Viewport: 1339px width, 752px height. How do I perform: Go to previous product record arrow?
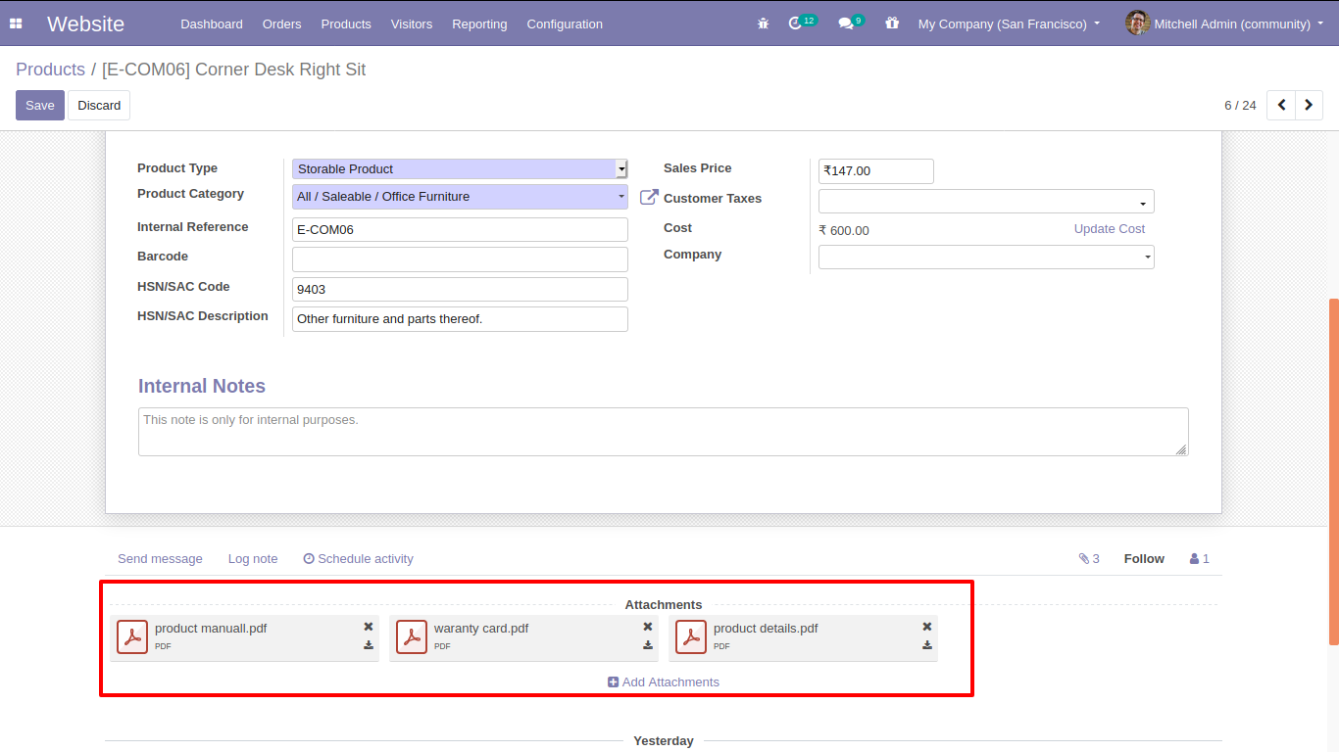[1281, 105]
